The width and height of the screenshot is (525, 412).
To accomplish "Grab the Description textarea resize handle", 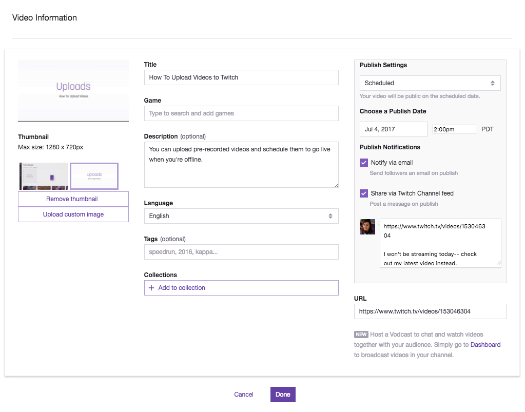I will pos(336,185).
